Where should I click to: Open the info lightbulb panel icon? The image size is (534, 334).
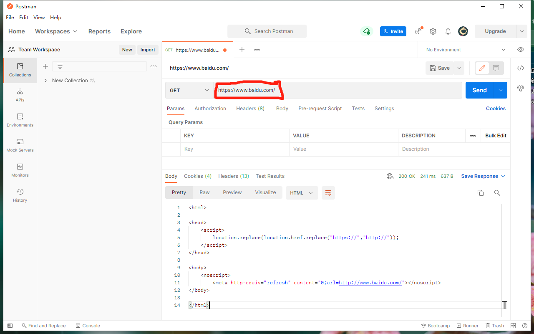click(x=521, y=88)
